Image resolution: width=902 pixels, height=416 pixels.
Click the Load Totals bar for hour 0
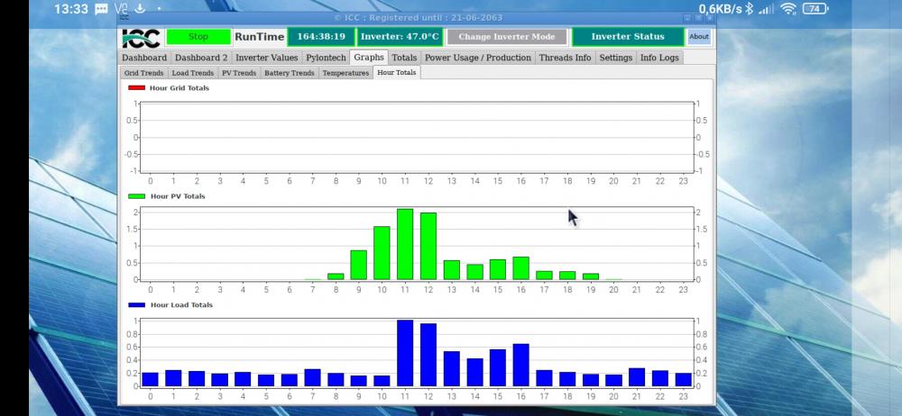pyautogui.click(x=150, y=379)
